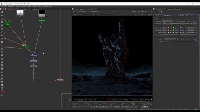This screenshot has width=200, height=112.
Task: Open the Viewer rgba.alpha channel dropdown
Action: [82, 12]
